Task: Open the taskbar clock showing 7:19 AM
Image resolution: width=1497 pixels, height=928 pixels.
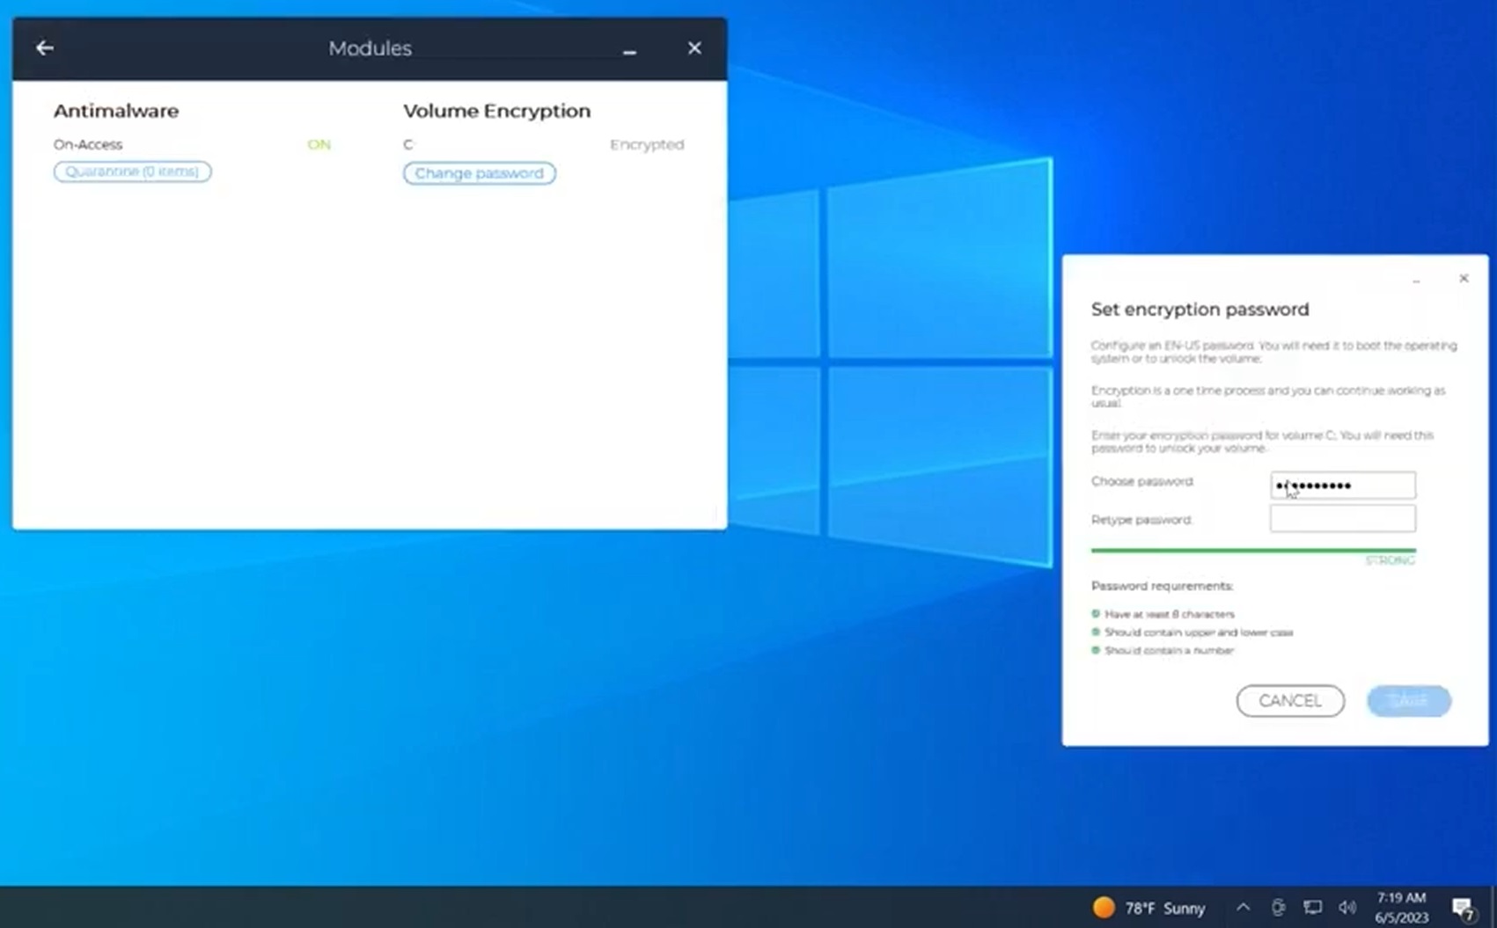Action: pyautogui.click(x=1402, y=908)
